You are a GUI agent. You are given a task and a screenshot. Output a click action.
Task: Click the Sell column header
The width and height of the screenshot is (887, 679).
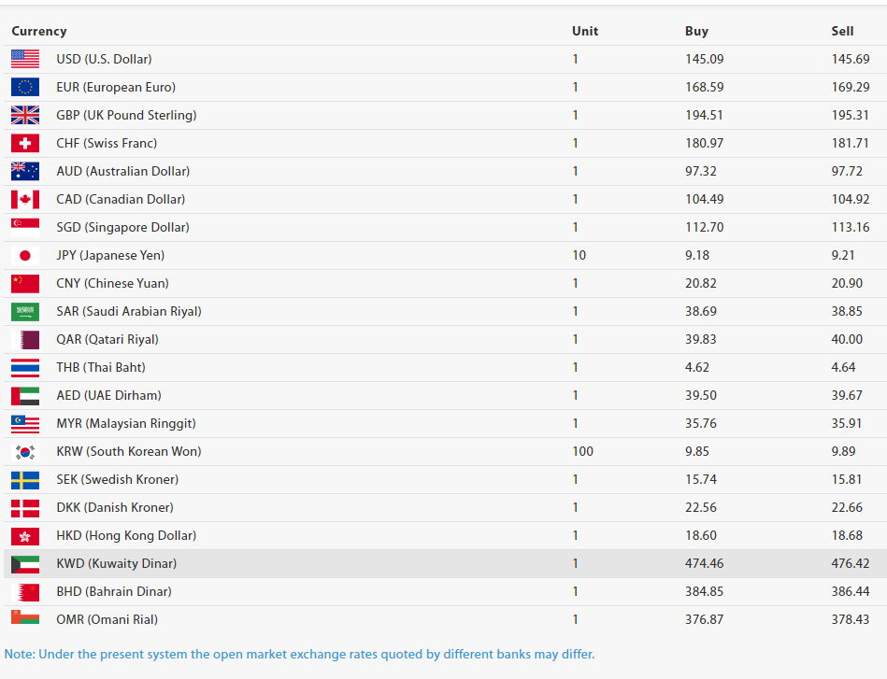coord(842,31)
